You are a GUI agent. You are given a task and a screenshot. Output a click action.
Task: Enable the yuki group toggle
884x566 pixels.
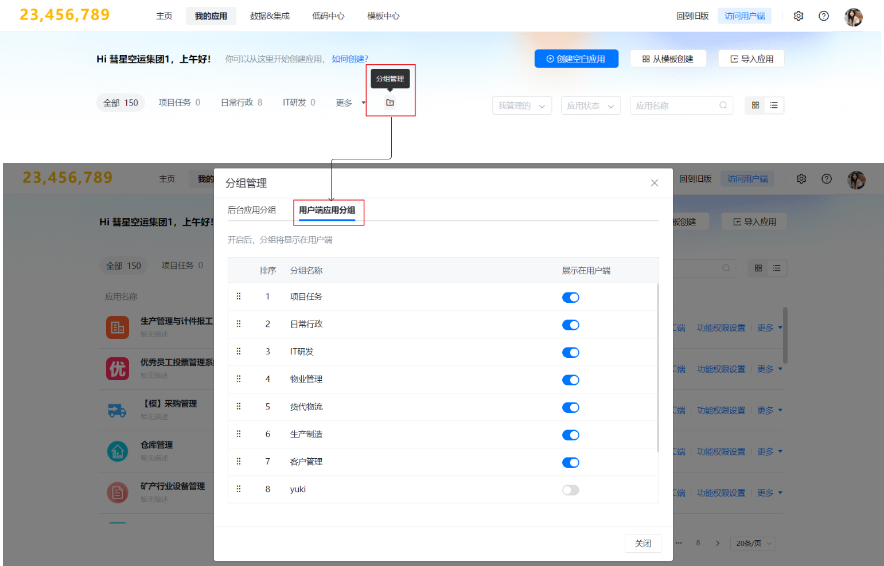[x=570, y=490]
